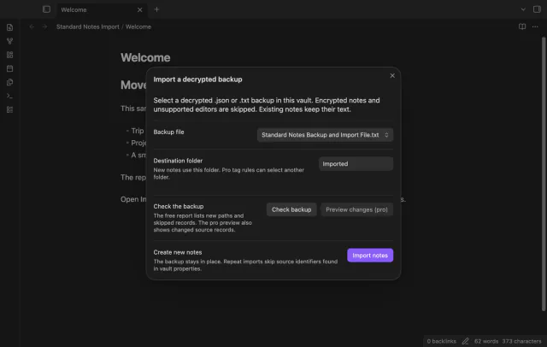Insert template using ribbon copy icon
The width and height of the screenshot is (547, 347).
(x=9, y=82)
